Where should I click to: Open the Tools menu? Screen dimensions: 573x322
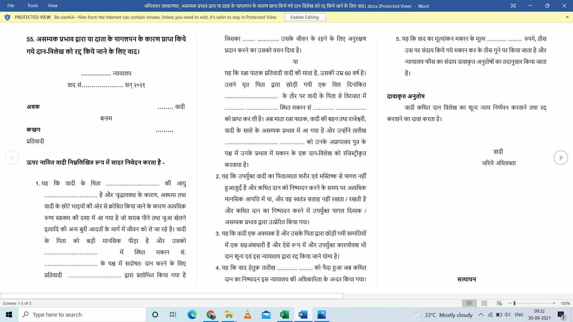coord(33,5)
